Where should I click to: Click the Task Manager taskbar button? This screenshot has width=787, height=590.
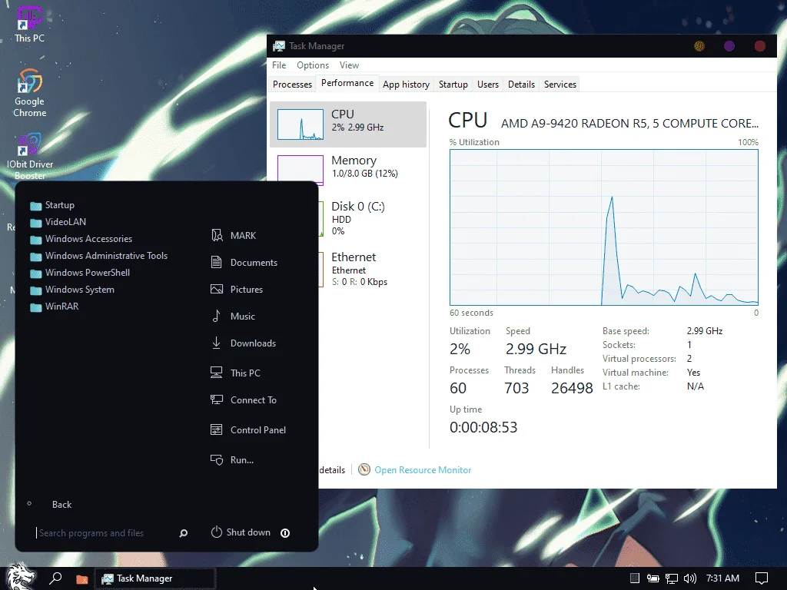pos(155,578)
